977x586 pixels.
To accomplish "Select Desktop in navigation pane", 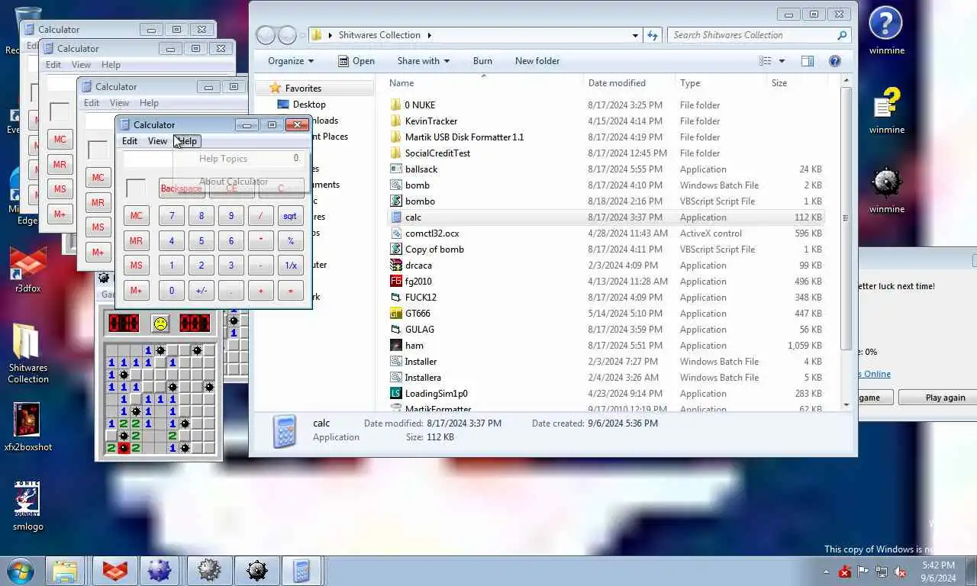I will (x=309, y=105).
